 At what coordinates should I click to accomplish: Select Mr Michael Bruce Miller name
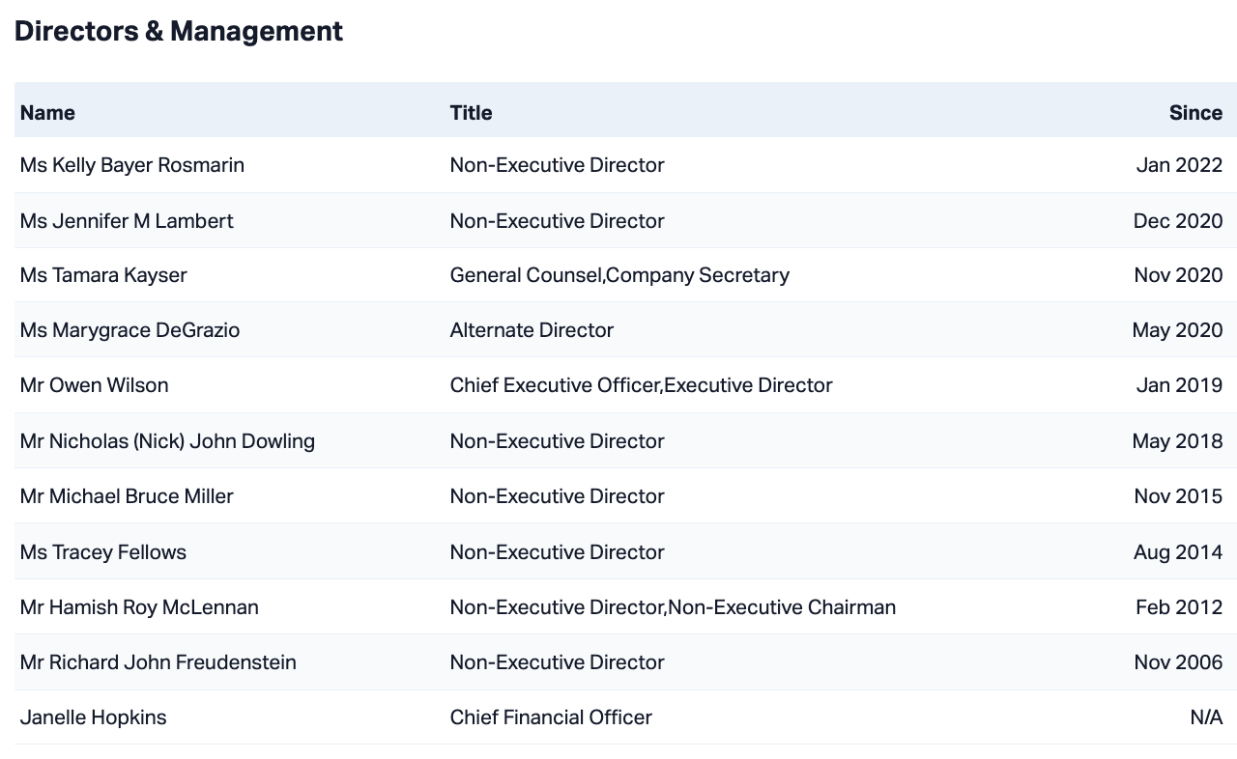127,496
